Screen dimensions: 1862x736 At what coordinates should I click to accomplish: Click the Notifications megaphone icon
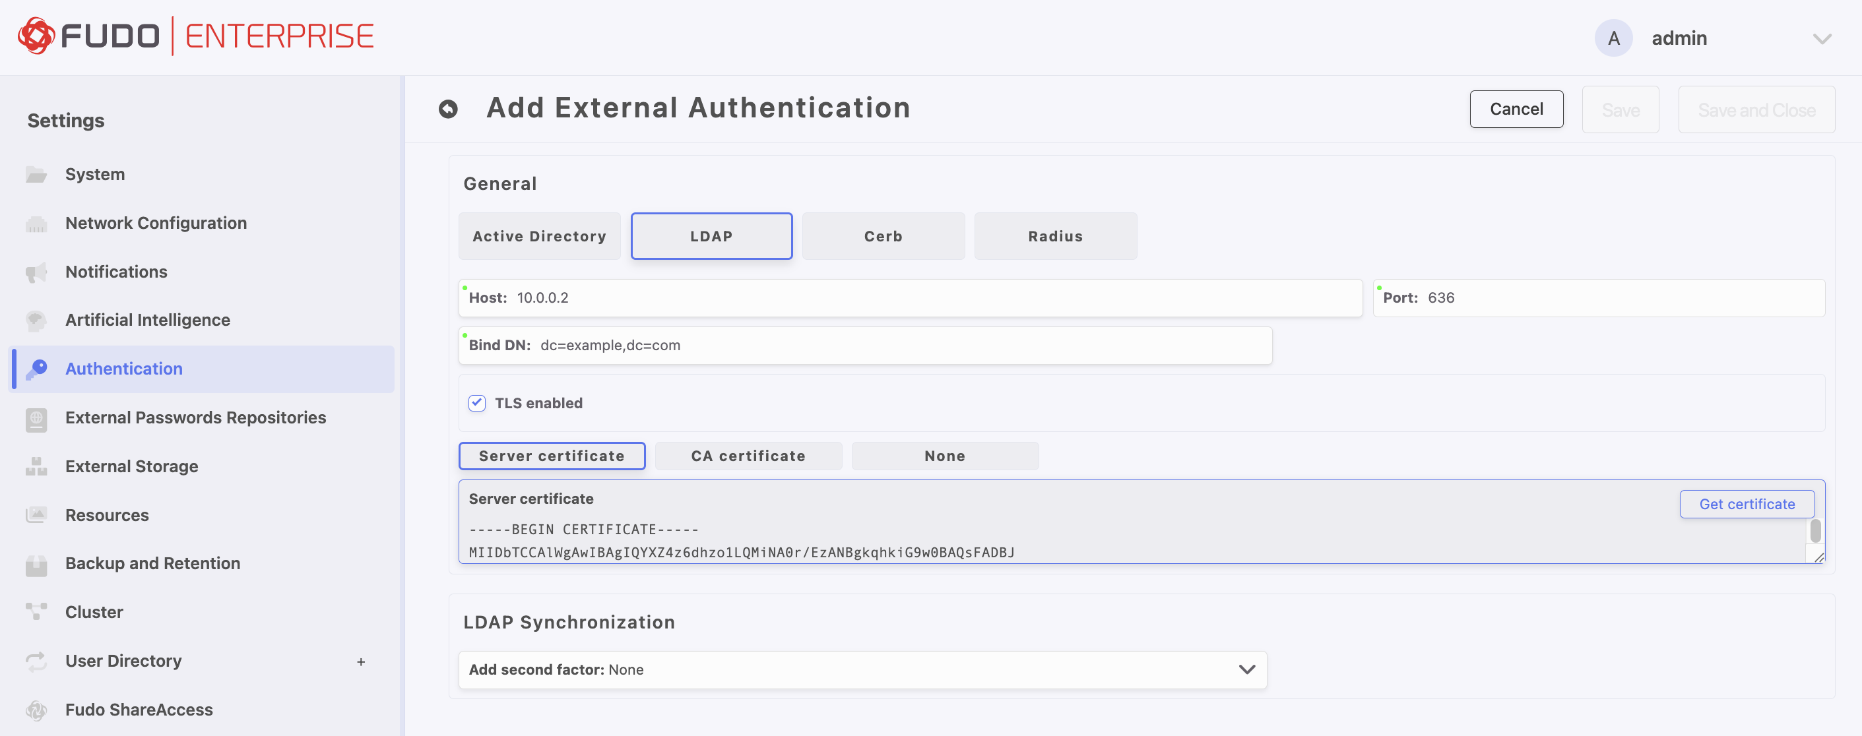coord(36,272)
